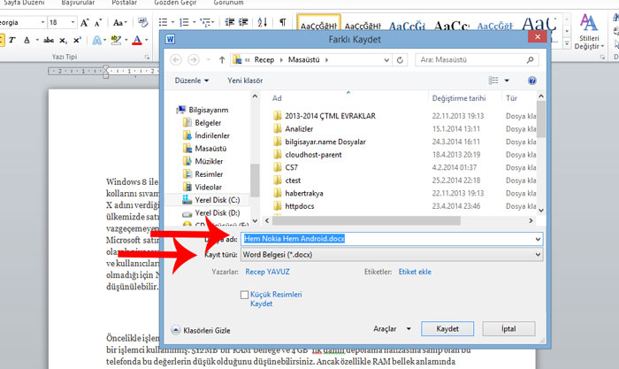Click the Shrink Font icon in ribbon
The height and width of the screenshot is (369, 619).
(x=98, y=23)
